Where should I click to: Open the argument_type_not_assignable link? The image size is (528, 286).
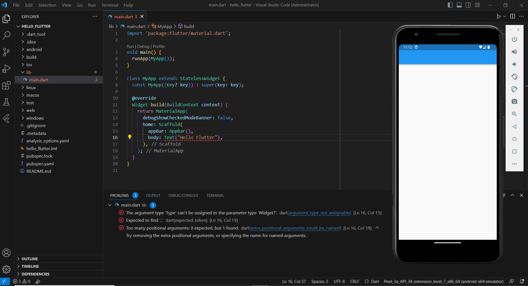tap(319, 213)
